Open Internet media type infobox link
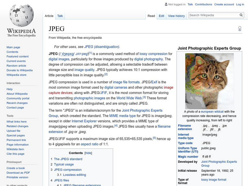The height and width of the screenshot is (186, 248). (186, 136)
